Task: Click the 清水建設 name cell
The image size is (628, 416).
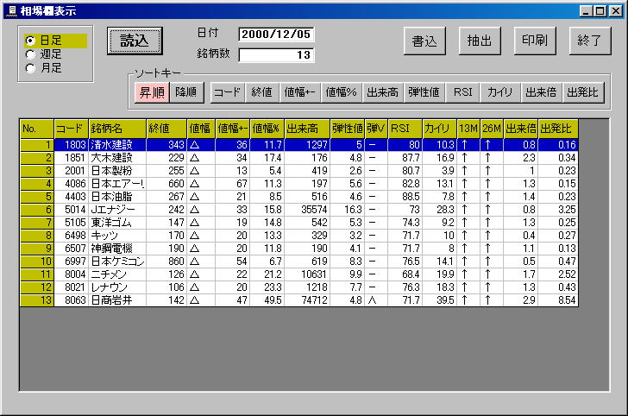Action: click(x=117, y=145)
